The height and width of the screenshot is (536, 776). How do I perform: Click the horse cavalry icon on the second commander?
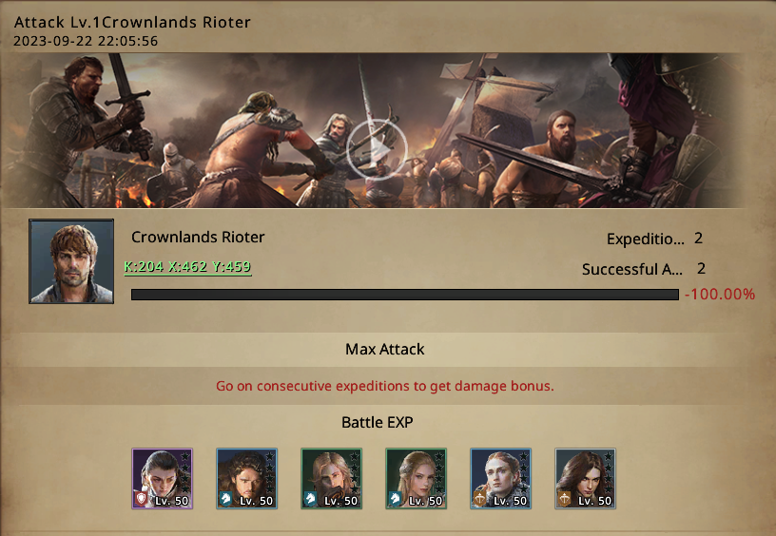225,498
